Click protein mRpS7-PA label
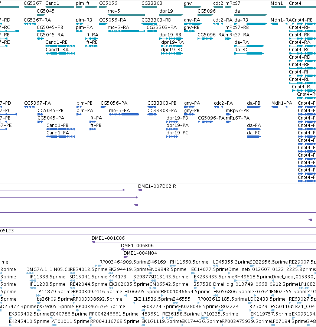This screenshot has height=327, width=316. (238, 118)
